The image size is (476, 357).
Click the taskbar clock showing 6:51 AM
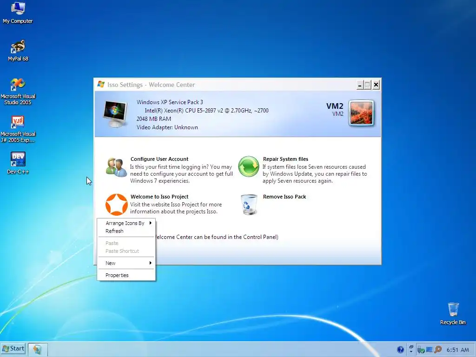click(x=458, y=350)
